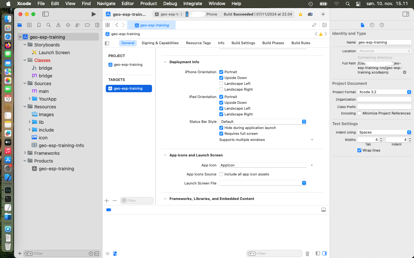Enable iPhone Landscape Left orientation
Image resolution: width=414 pixels, height=258 pixels.
(x=221, y=84)
